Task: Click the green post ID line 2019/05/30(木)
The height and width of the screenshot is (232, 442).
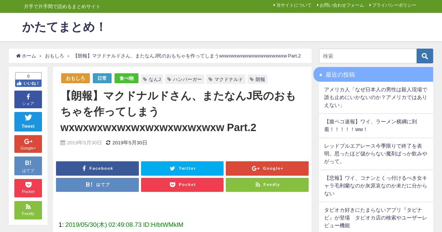Action: [124, 225]
